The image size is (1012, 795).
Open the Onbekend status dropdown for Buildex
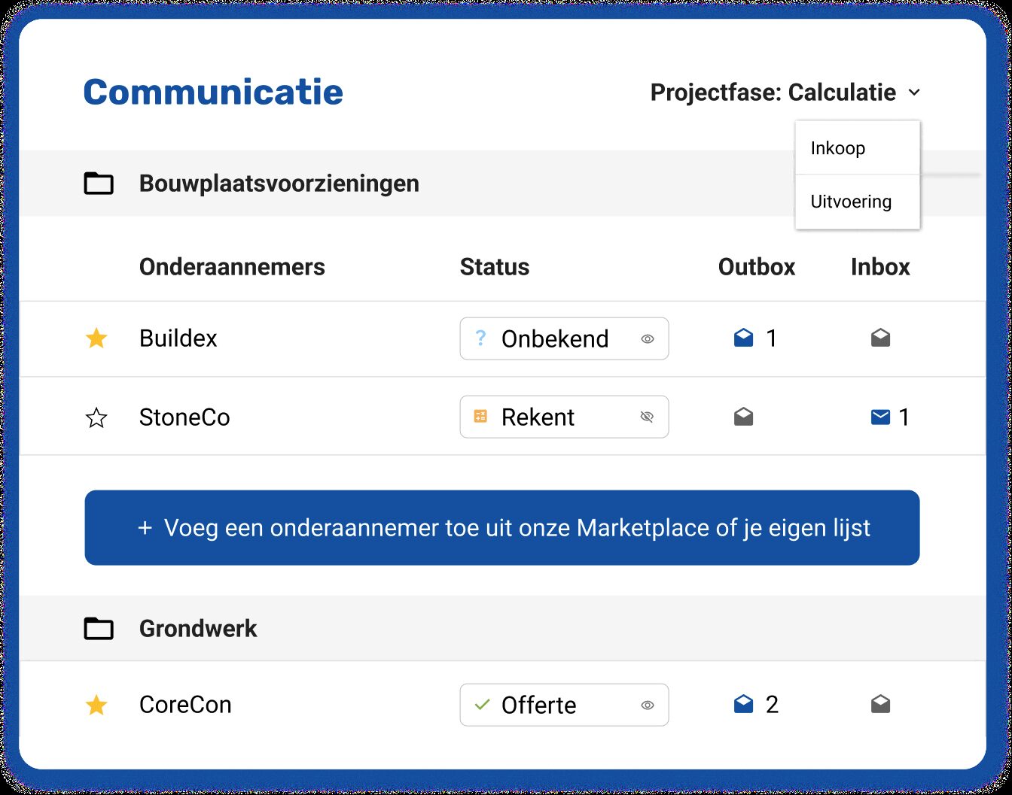point(564,338)
